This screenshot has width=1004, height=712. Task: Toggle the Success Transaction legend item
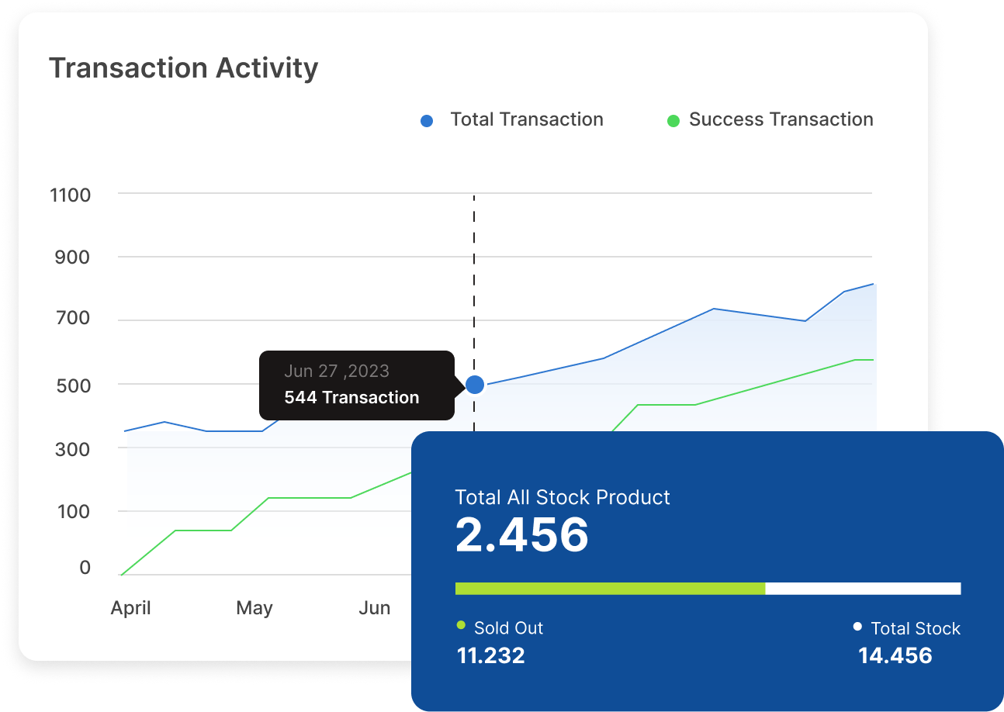pos(770,120)
